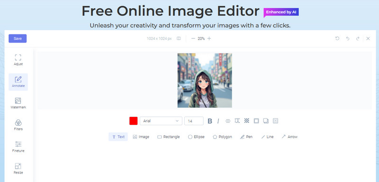Click the 20% zoom level value

tap(201, 39)
